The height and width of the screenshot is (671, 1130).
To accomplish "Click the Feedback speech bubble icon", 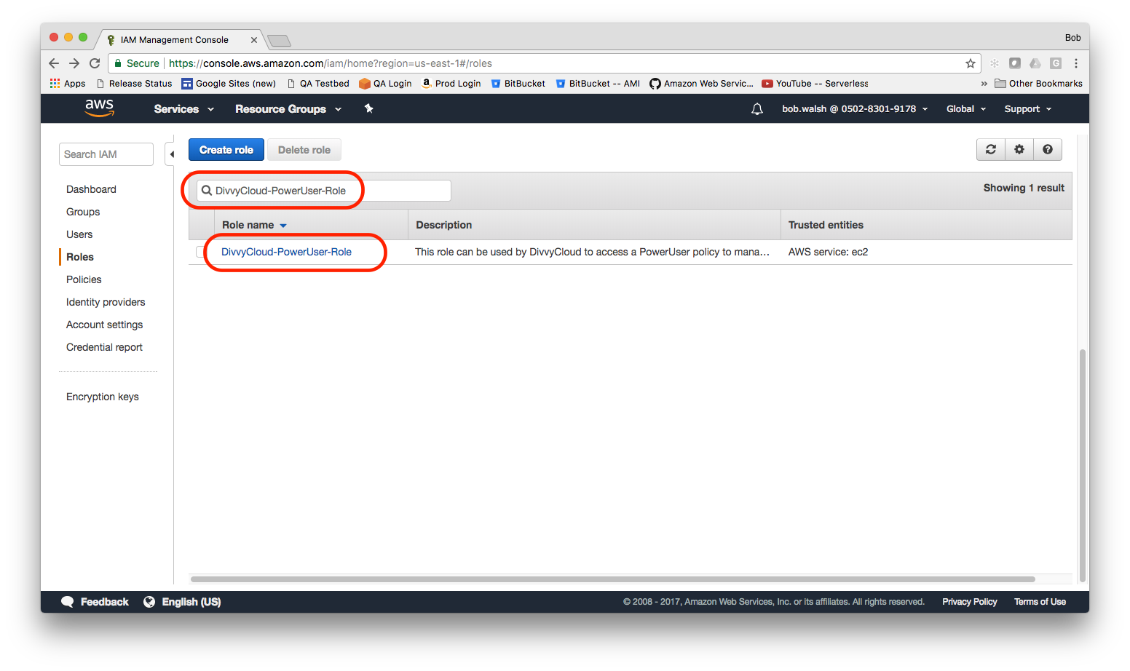I will click(x=68, y=602).
